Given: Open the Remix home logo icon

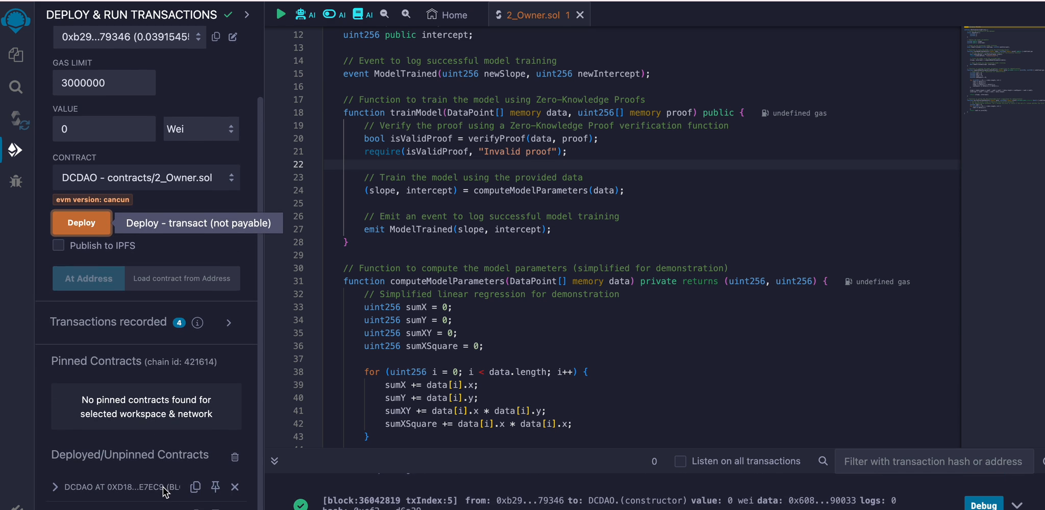Looking at the screenshot, I should (16, 20).
